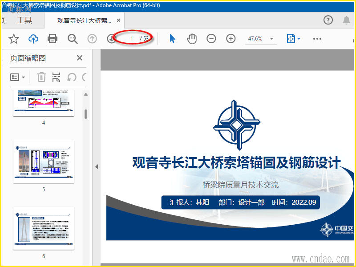Close the 观音寺长江大桥索 document tab
Screen dimensions: 356x267
[118, 20]
